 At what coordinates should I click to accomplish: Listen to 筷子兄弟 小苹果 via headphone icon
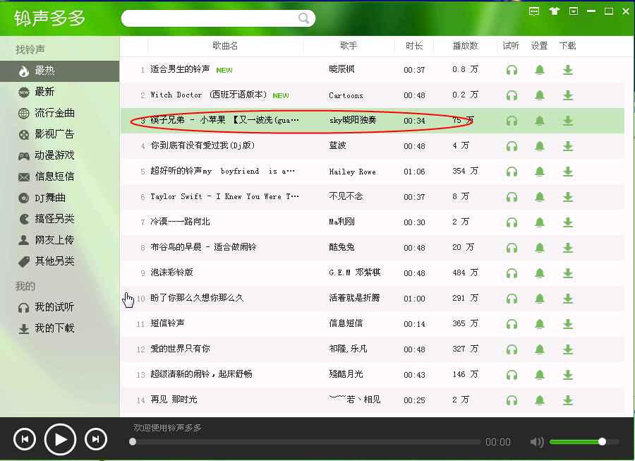512,121
